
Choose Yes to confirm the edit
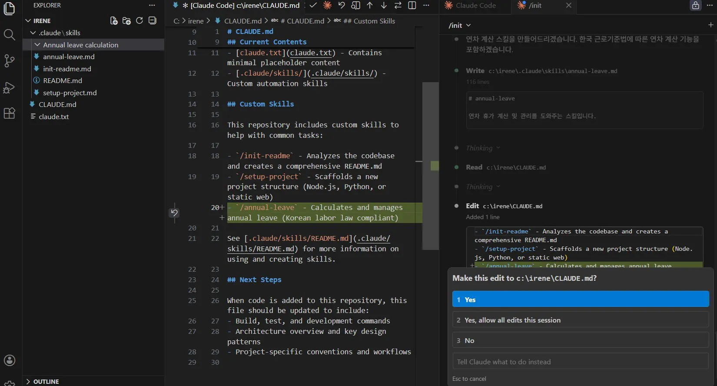coord(580,299)
